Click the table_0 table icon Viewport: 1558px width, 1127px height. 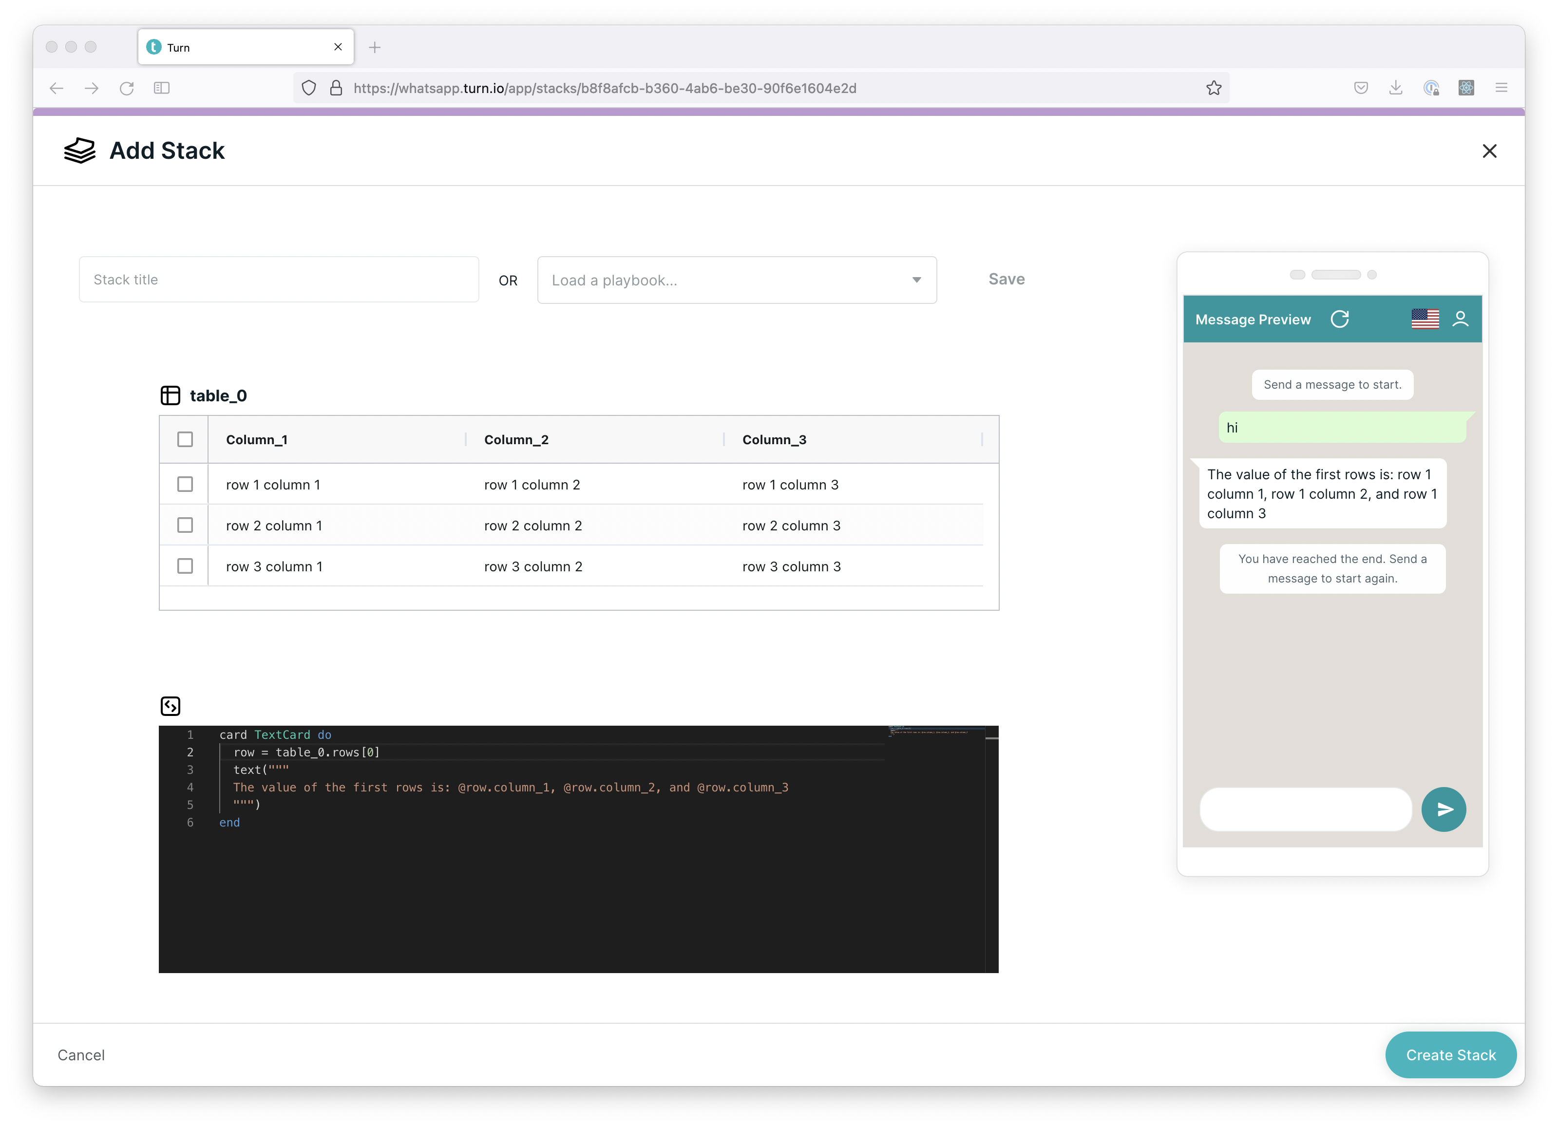171,395
